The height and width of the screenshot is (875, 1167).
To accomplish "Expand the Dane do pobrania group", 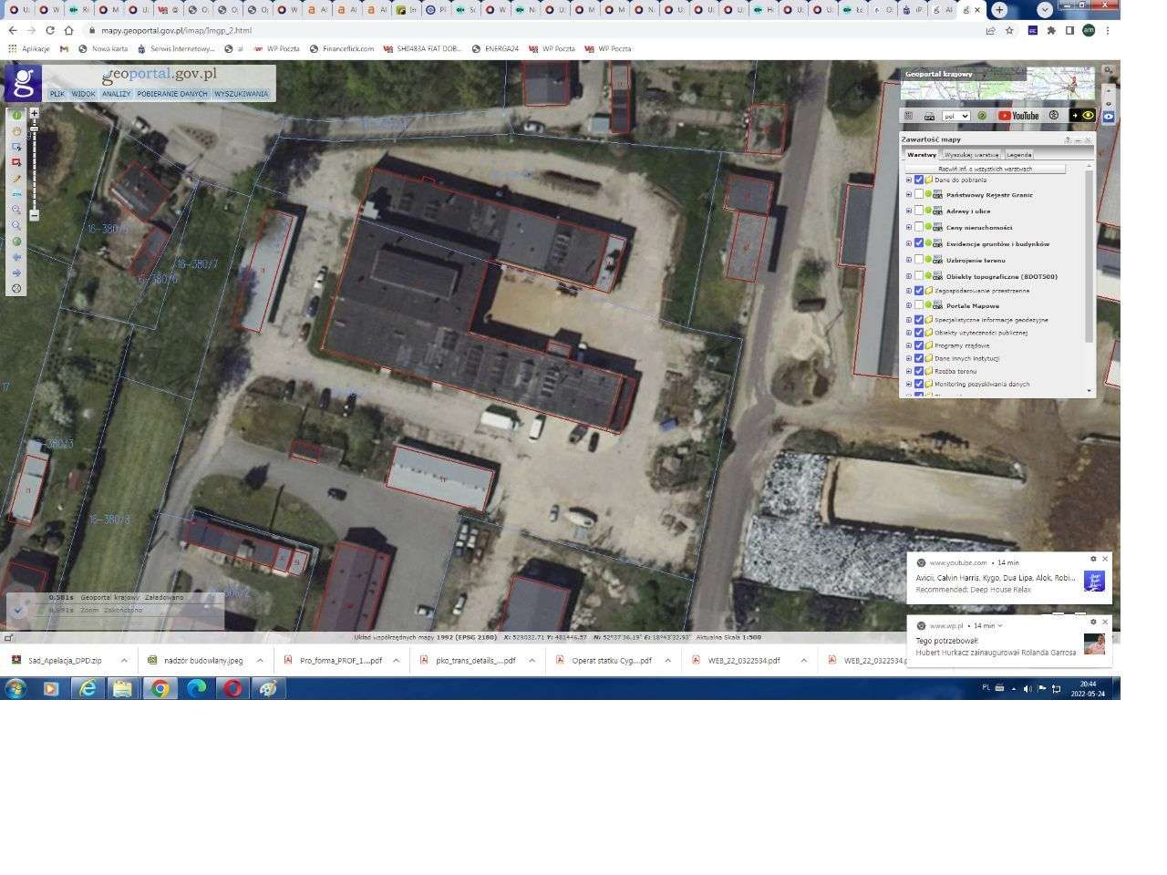I will click(x=908, y=180).
